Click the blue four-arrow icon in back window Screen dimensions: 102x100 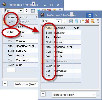coord(33,11)
